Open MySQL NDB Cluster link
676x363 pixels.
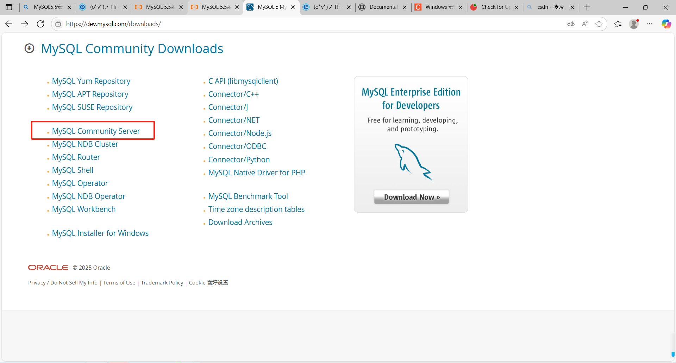[x=85, y=144]
